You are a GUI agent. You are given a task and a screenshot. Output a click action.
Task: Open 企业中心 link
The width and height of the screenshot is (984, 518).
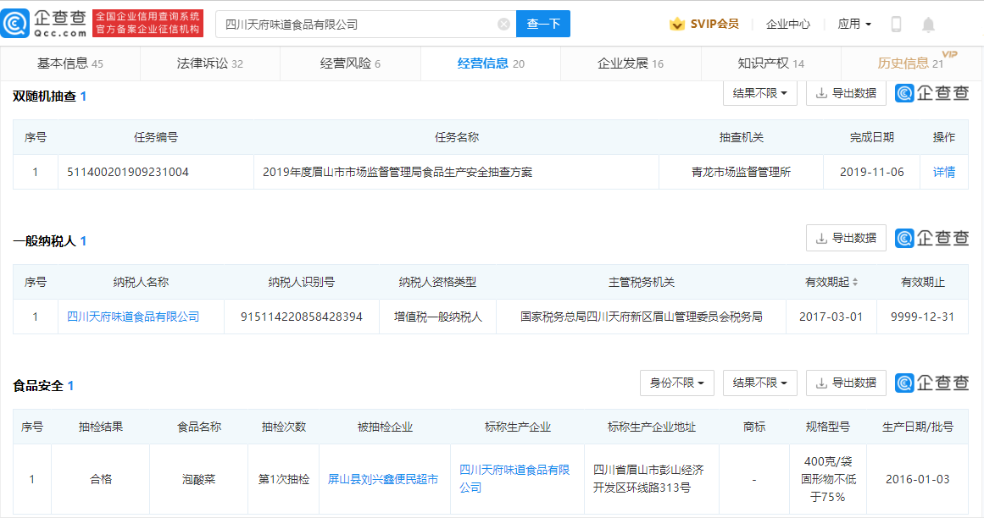click(787, 24)
